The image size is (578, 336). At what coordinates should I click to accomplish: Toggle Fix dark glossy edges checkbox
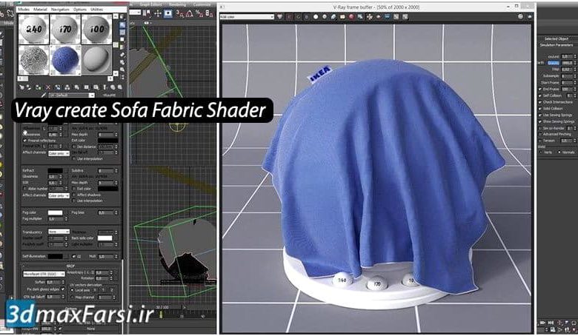pos(63,289)
